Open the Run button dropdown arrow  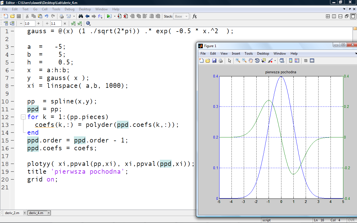(x=114, y=16)
